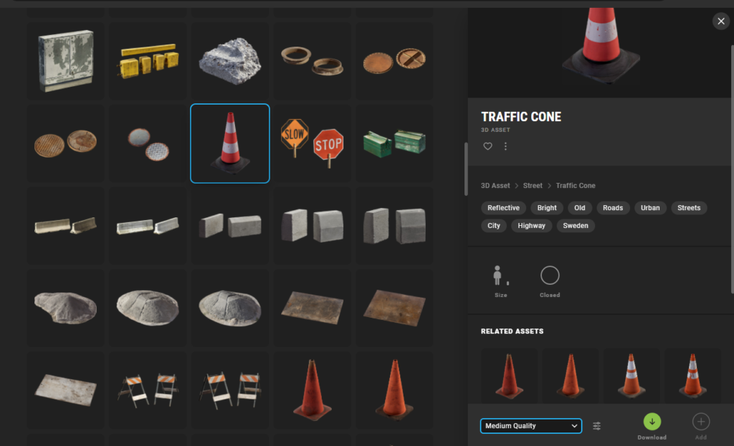Click the heart favorite icon

click(x=487, y=146)
